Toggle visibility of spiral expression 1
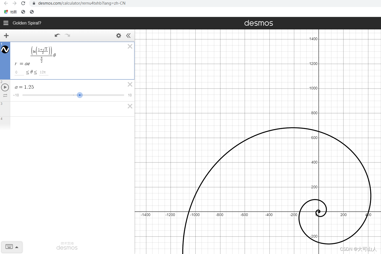Viewport: 381px width, 254px height. tap(5, 49)
